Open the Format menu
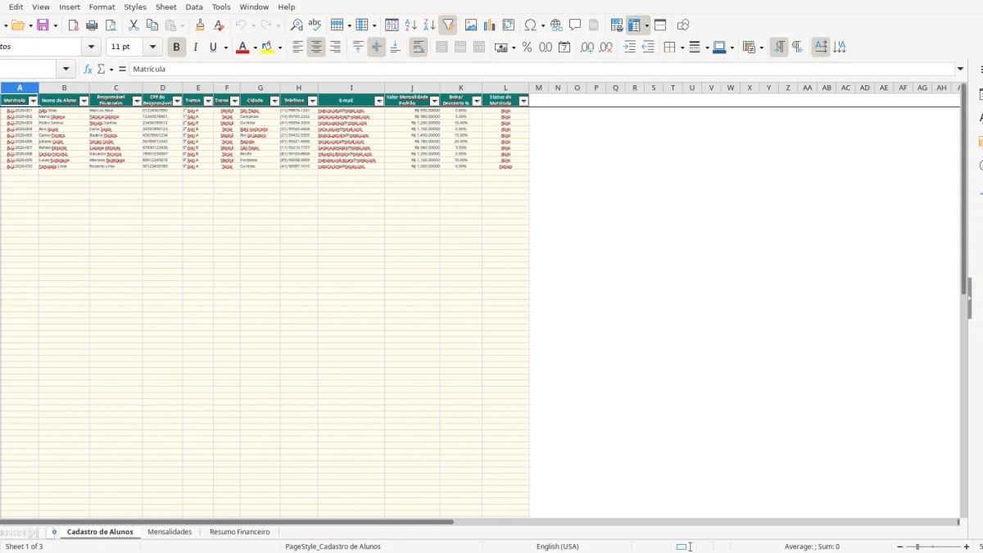The height and width of the screenshot is (553, 983). (x=102, y=7)
